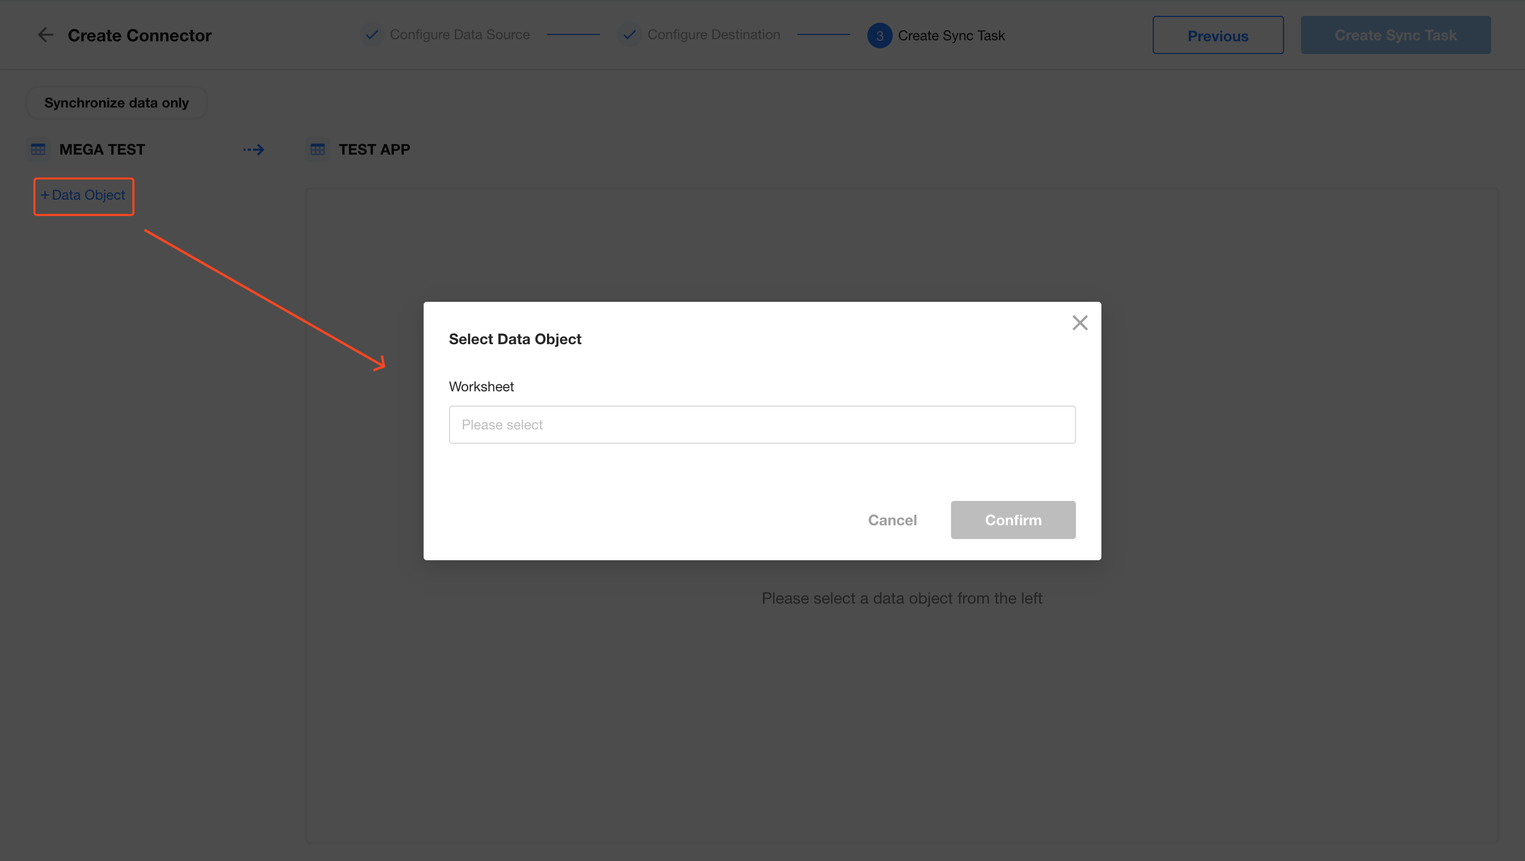Image resolution: width=1525 pixels, height=861 pixels.
Task: Close the Select Data Object dialog
Action: [1079, 322]
